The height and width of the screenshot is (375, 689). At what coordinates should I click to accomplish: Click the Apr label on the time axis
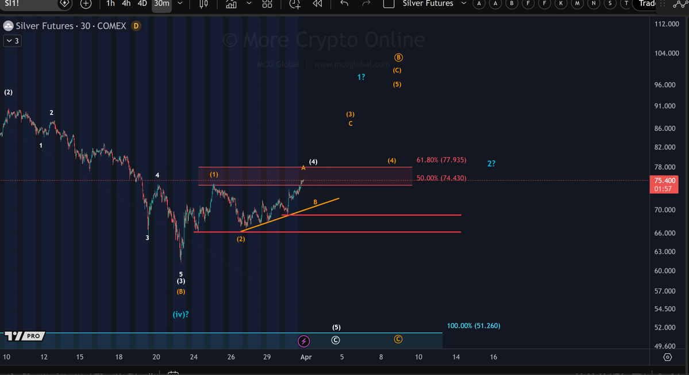click(306, 357)
